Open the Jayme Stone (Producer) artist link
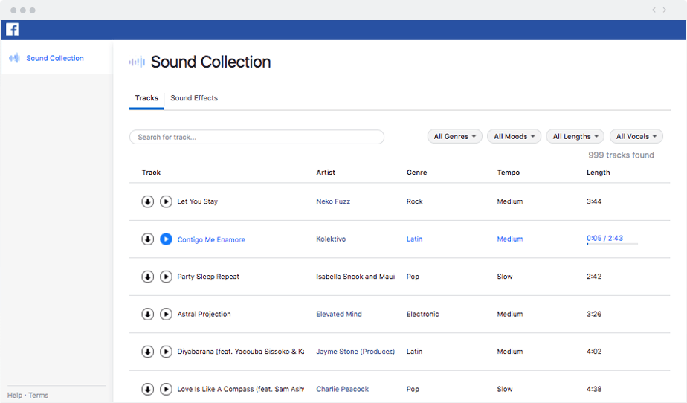 coord(355,351)
